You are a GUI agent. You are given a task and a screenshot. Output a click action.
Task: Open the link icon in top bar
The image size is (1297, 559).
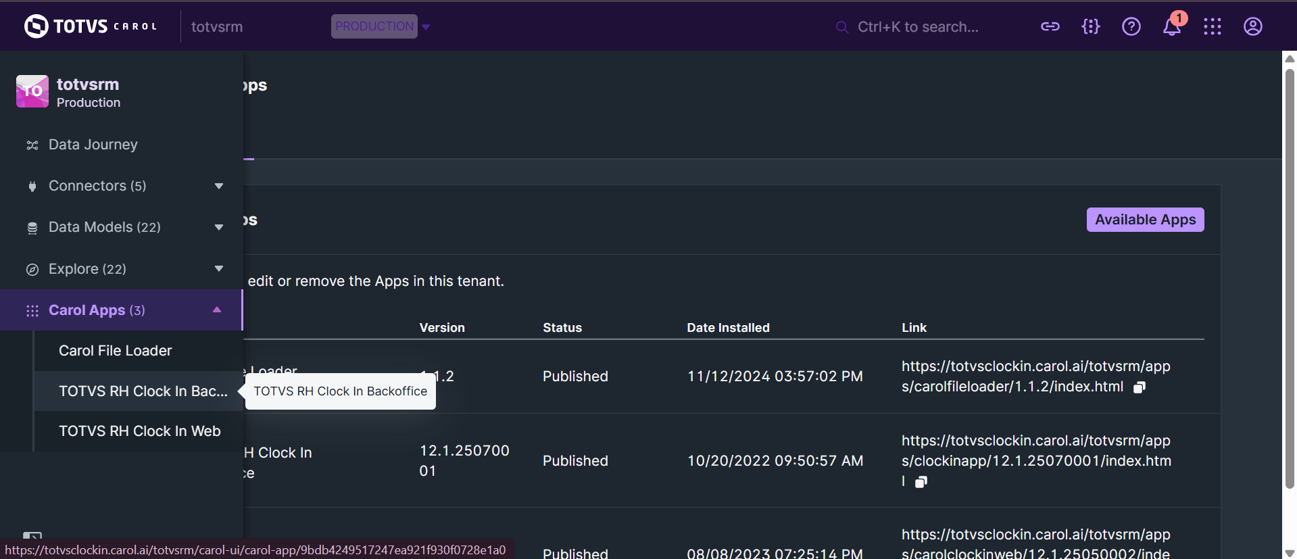1050,26
